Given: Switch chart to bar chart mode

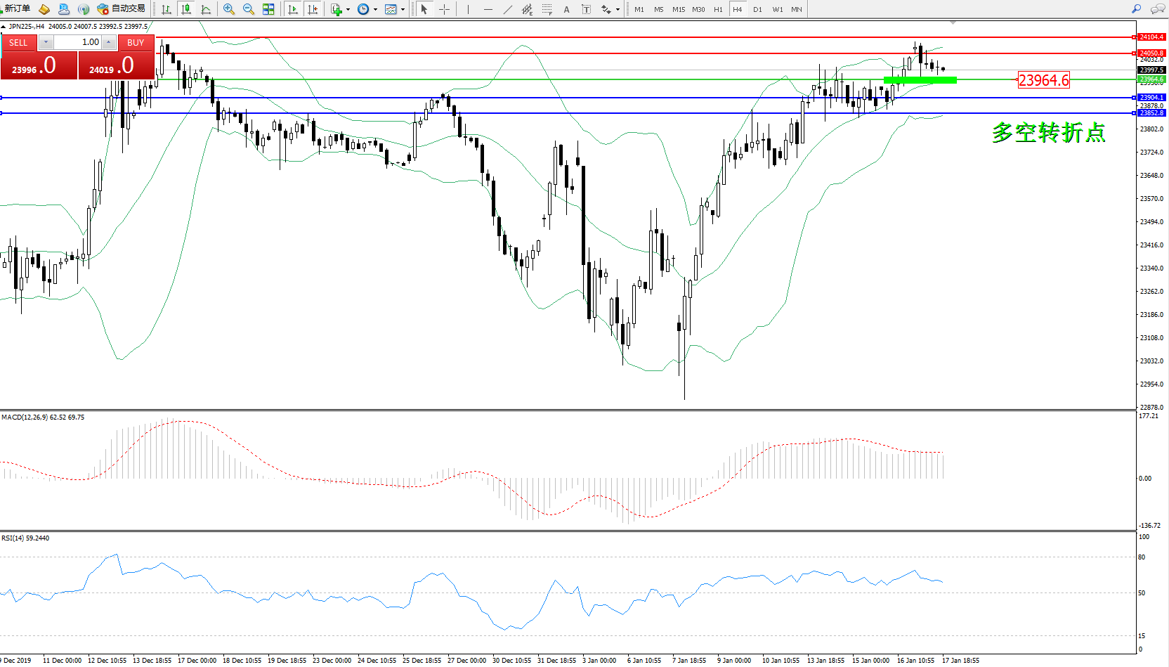Looking at the screenshot, I should pos(166,9).
